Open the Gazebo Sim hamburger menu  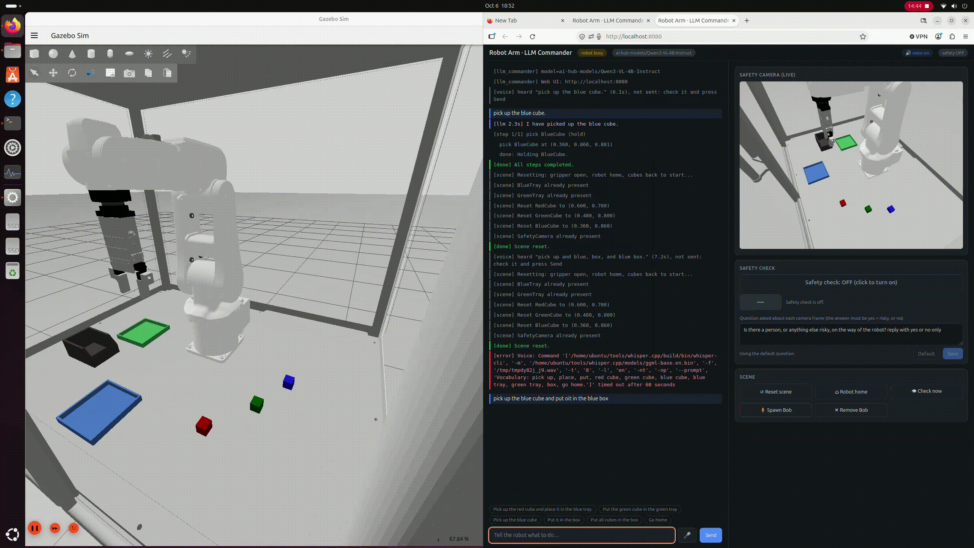point(34,35)
